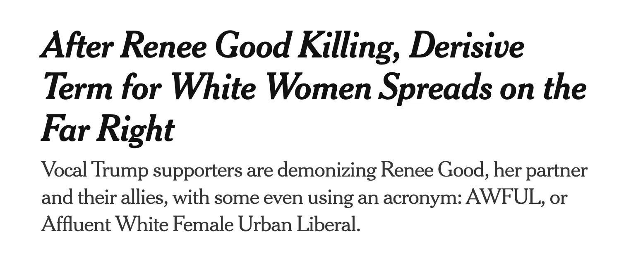Click the word "using" in the summary

pyautogui.click(x=327, y=198)
